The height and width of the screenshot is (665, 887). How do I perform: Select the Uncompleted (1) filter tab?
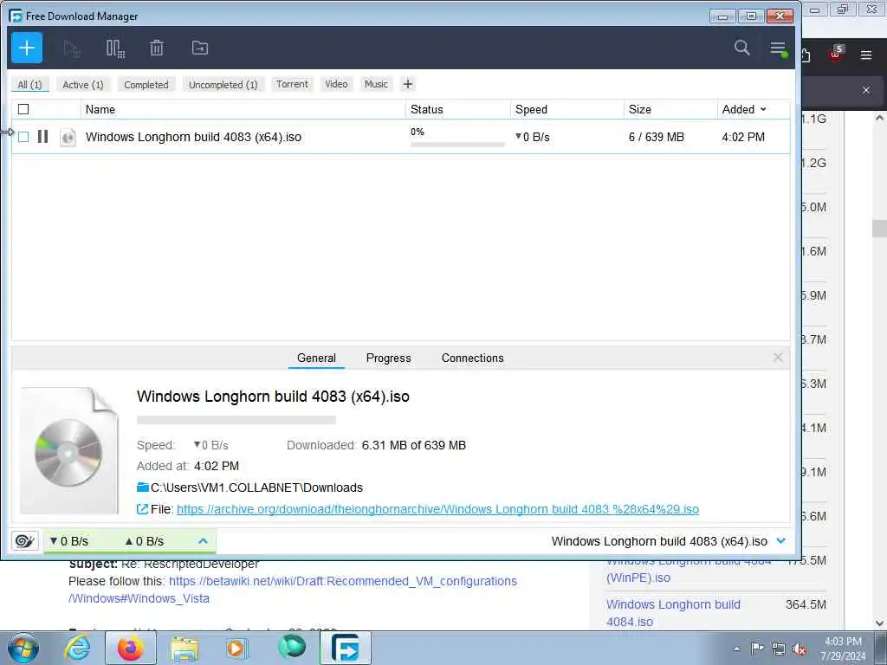pyautogui.click(x=223, y=84)
